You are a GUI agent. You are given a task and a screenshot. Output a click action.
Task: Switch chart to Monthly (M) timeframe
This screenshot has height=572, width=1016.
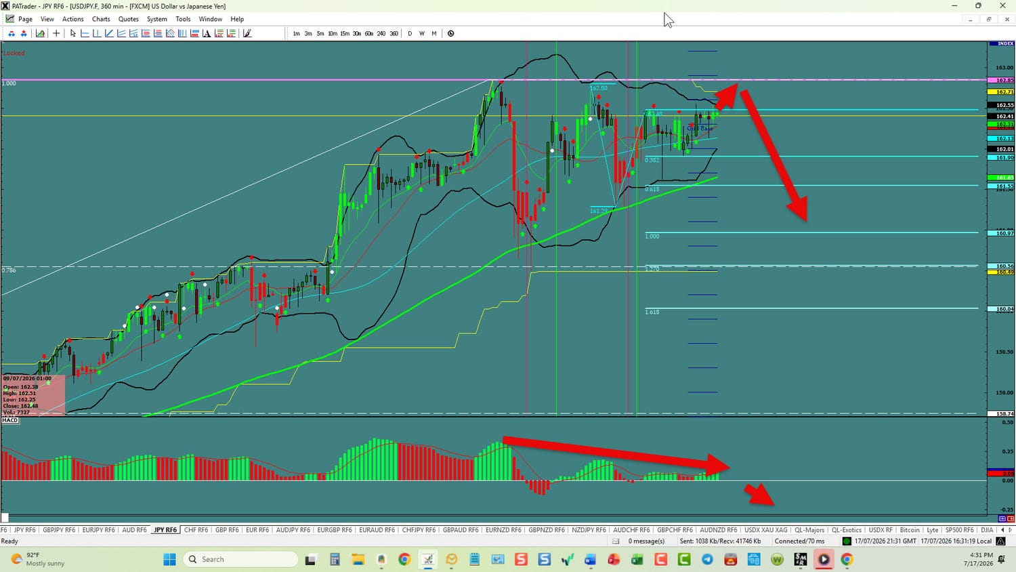[x=434, y=33]
